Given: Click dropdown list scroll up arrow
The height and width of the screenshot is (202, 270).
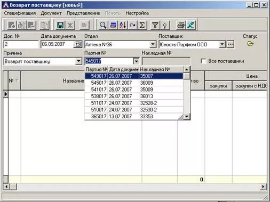Looking at the screenshot, I should 186,69.
